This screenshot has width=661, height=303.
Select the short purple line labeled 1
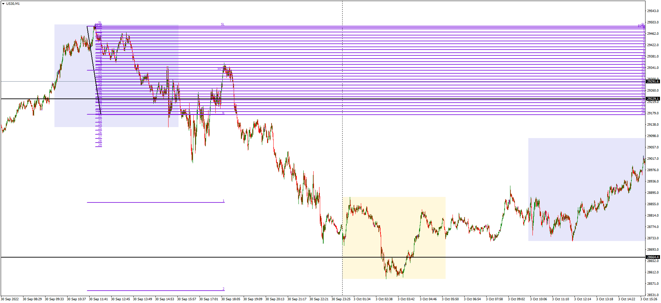click(x=156, y=202)
